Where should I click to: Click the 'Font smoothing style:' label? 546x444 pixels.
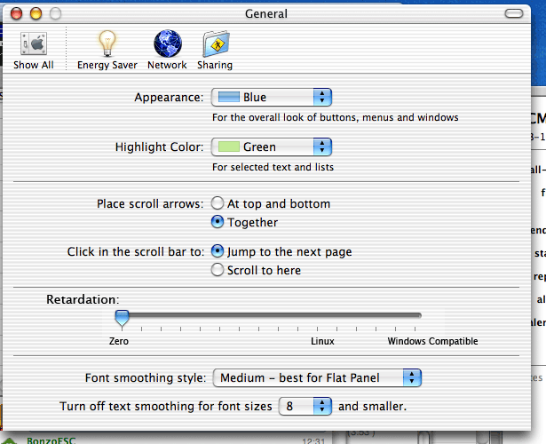(146, 377)
